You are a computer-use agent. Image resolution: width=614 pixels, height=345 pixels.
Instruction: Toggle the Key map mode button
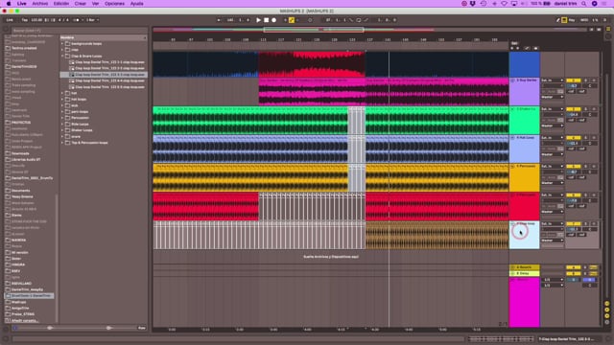coord(572,20)
